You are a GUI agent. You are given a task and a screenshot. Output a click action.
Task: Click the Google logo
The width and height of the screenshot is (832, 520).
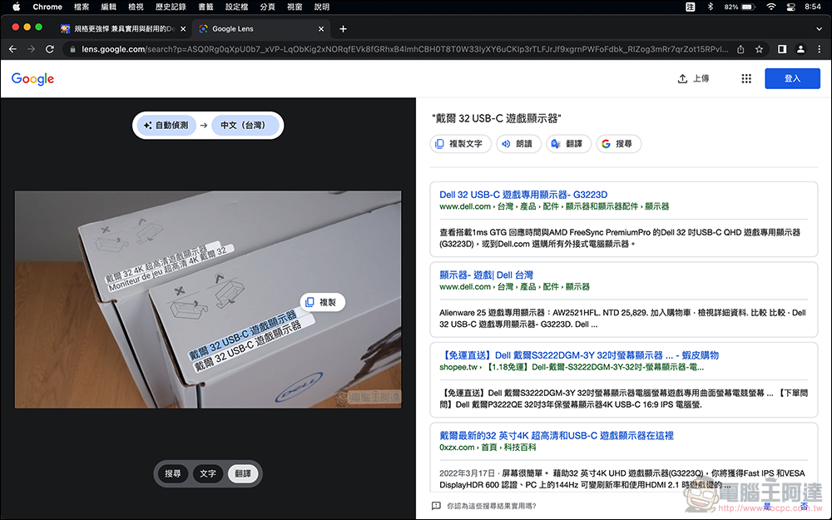coord(33,78)
